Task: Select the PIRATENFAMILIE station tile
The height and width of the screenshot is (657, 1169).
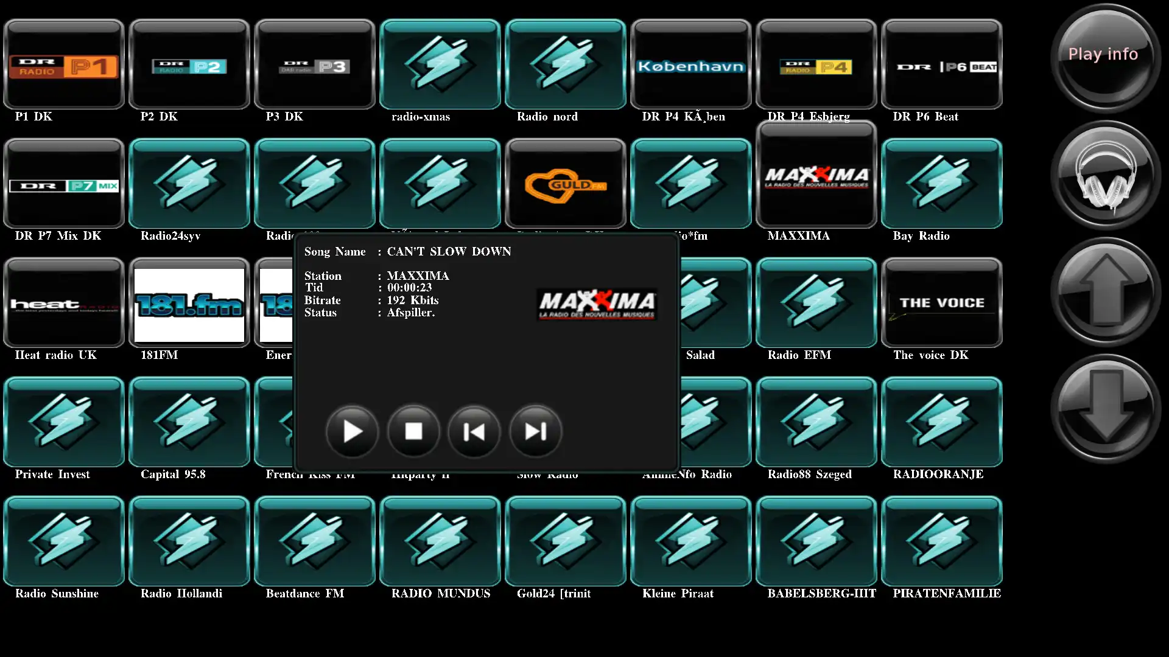Action: 942,541
